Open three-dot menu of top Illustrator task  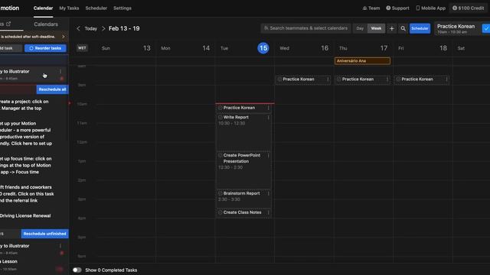pos(60,71)
